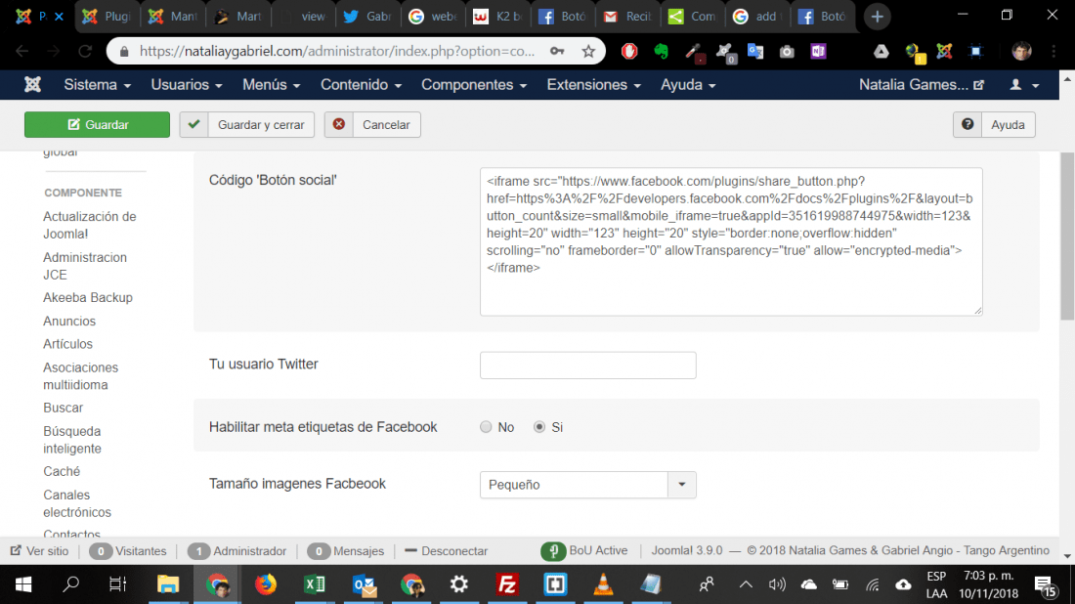Image resolution: width=1075 pixels, height=604 pixels.
Task: Open Anuncios in component sidebar
Action: (69, 321)
